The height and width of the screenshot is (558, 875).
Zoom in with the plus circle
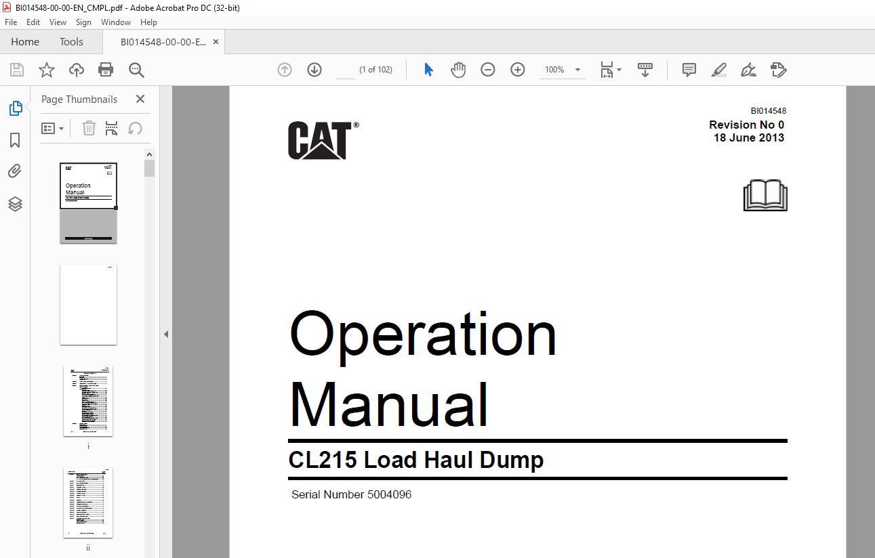pos(518,70)
